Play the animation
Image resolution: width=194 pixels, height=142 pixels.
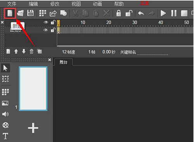coord(163,13)
